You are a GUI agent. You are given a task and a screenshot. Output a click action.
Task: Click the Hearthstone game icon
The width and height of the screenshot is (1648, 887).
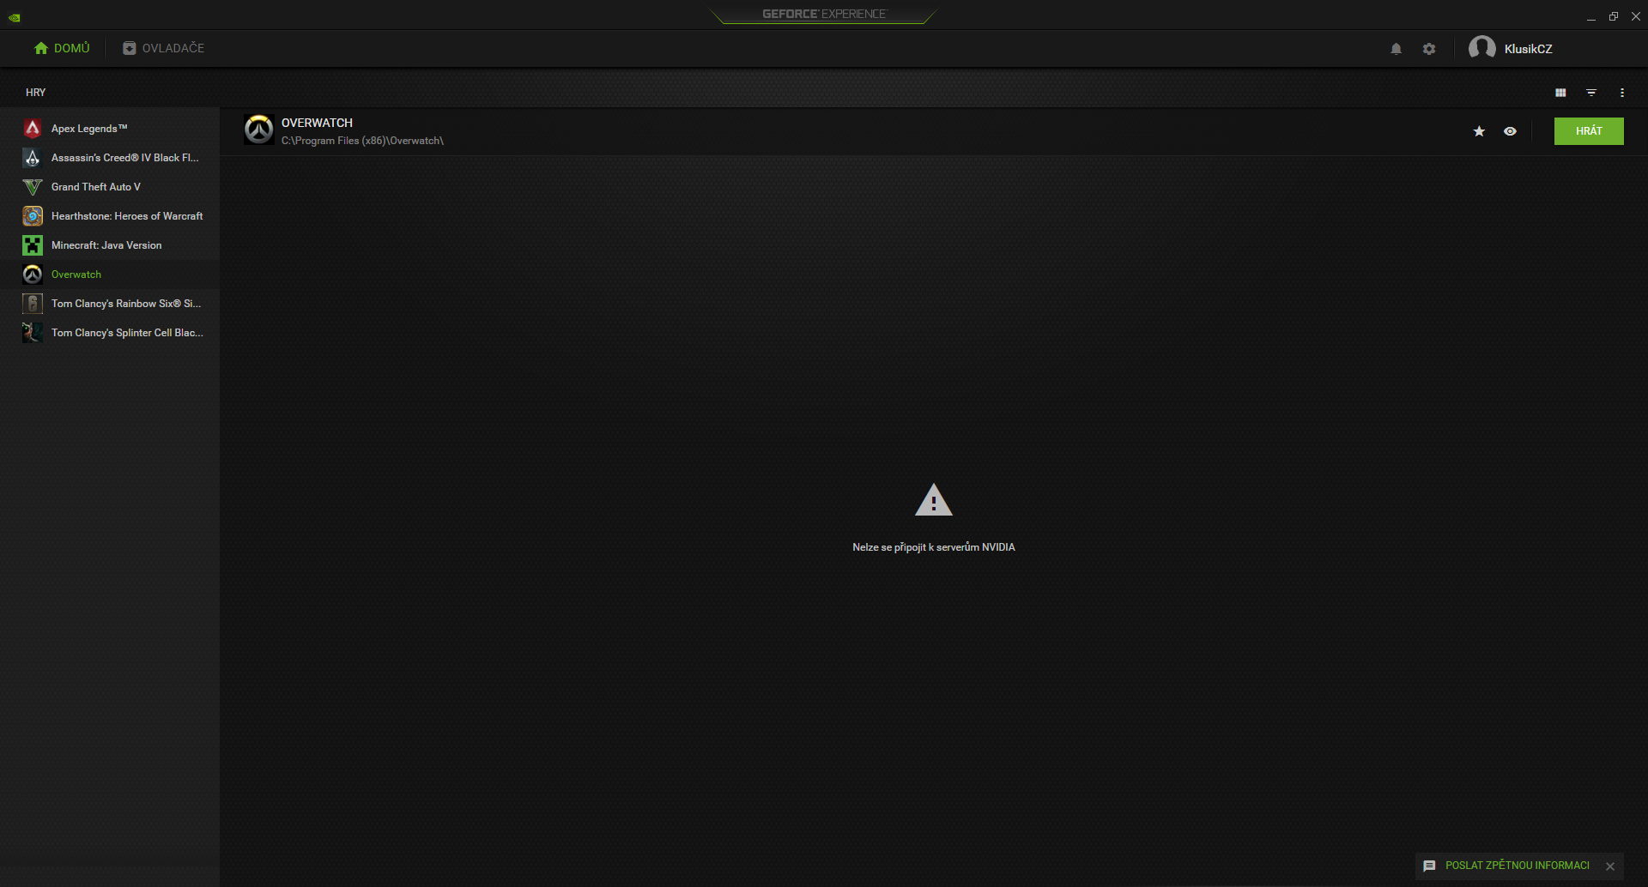(x=33, y=216)
